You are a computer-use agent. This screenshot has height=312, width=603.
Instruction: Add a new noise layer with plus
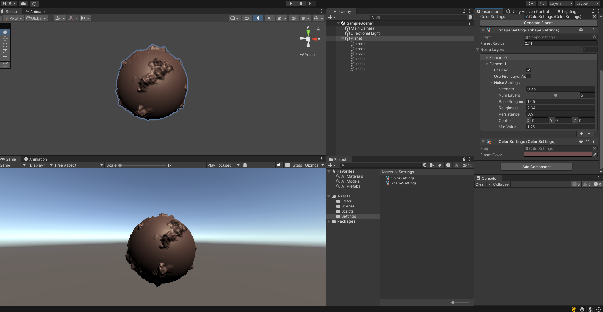pos(581,133)
